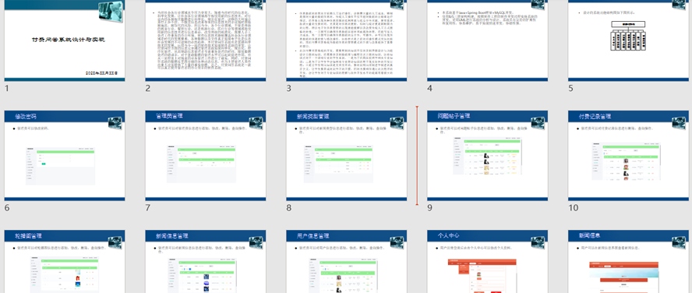Select the 个人中心 slide thumbnail
Image resolution: width=692 pixels, height=293 pixels.
[x=487, y=261]
